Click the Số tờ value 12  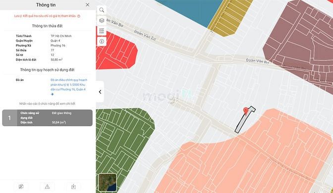(x=52, y=55)
